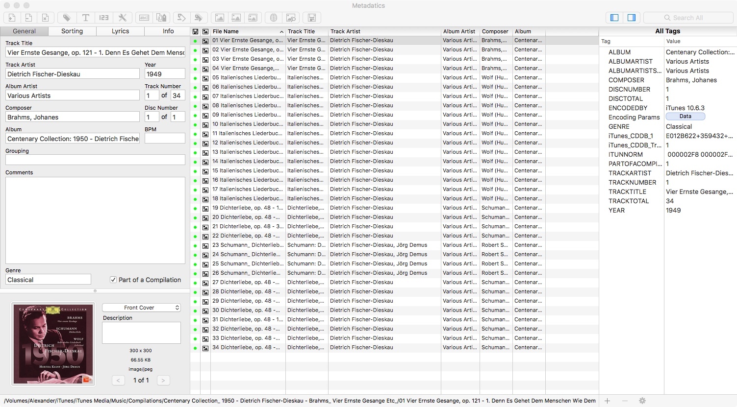Toggle the left sidebar panel button
This screenshot has width=737, height=407.
614,18
